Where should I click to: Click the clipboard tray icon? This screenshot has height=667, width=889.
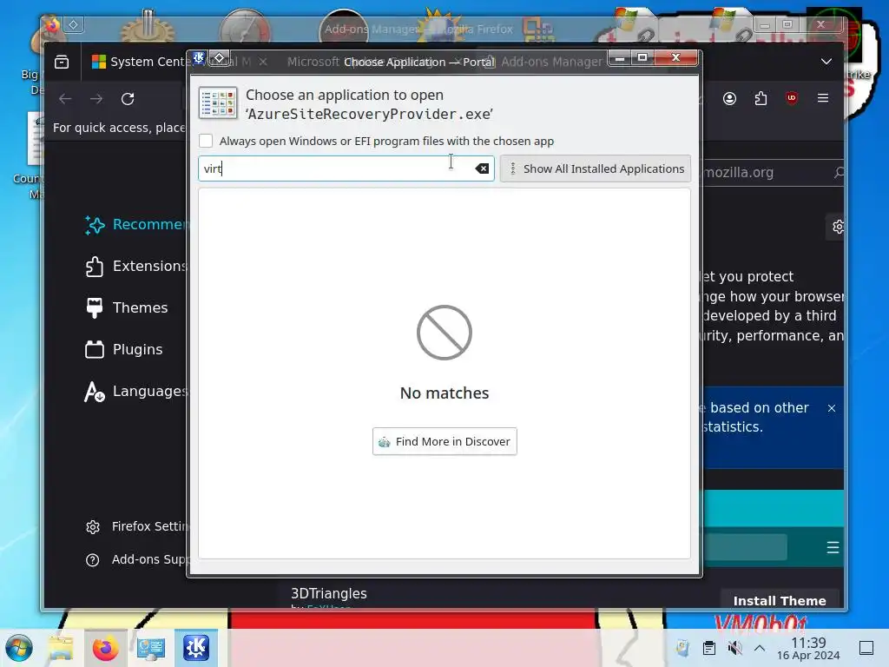click(708, 648)
